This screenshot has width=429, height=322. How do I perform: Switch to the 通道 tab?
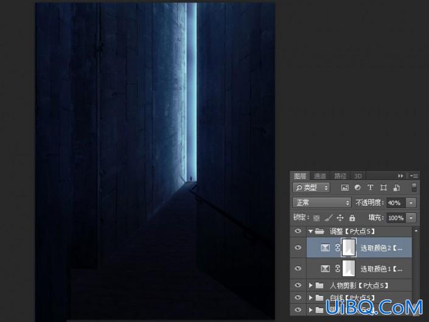(320, 176)
